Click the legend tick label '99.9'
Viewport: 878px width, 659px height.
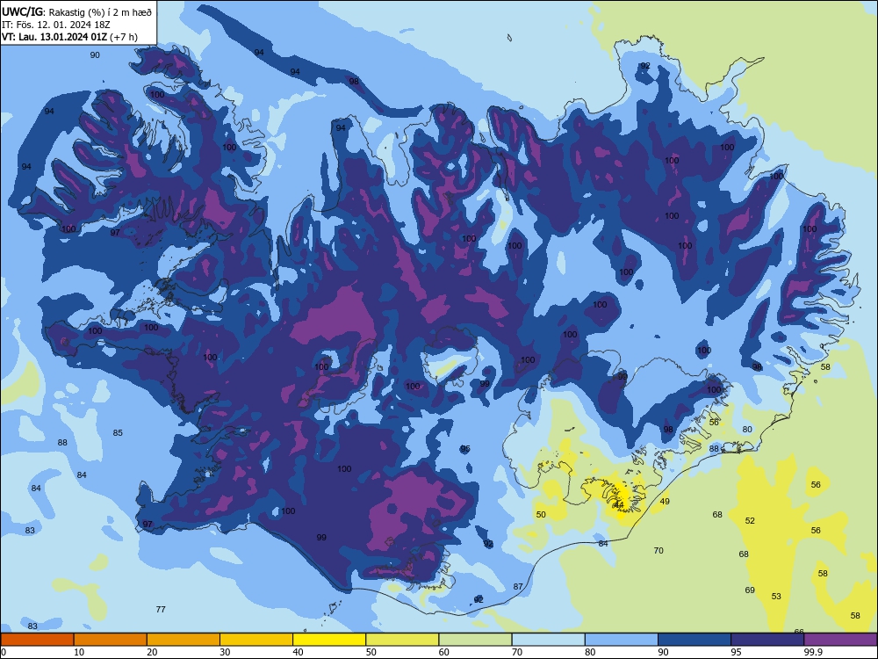click(x=812, y=652)
